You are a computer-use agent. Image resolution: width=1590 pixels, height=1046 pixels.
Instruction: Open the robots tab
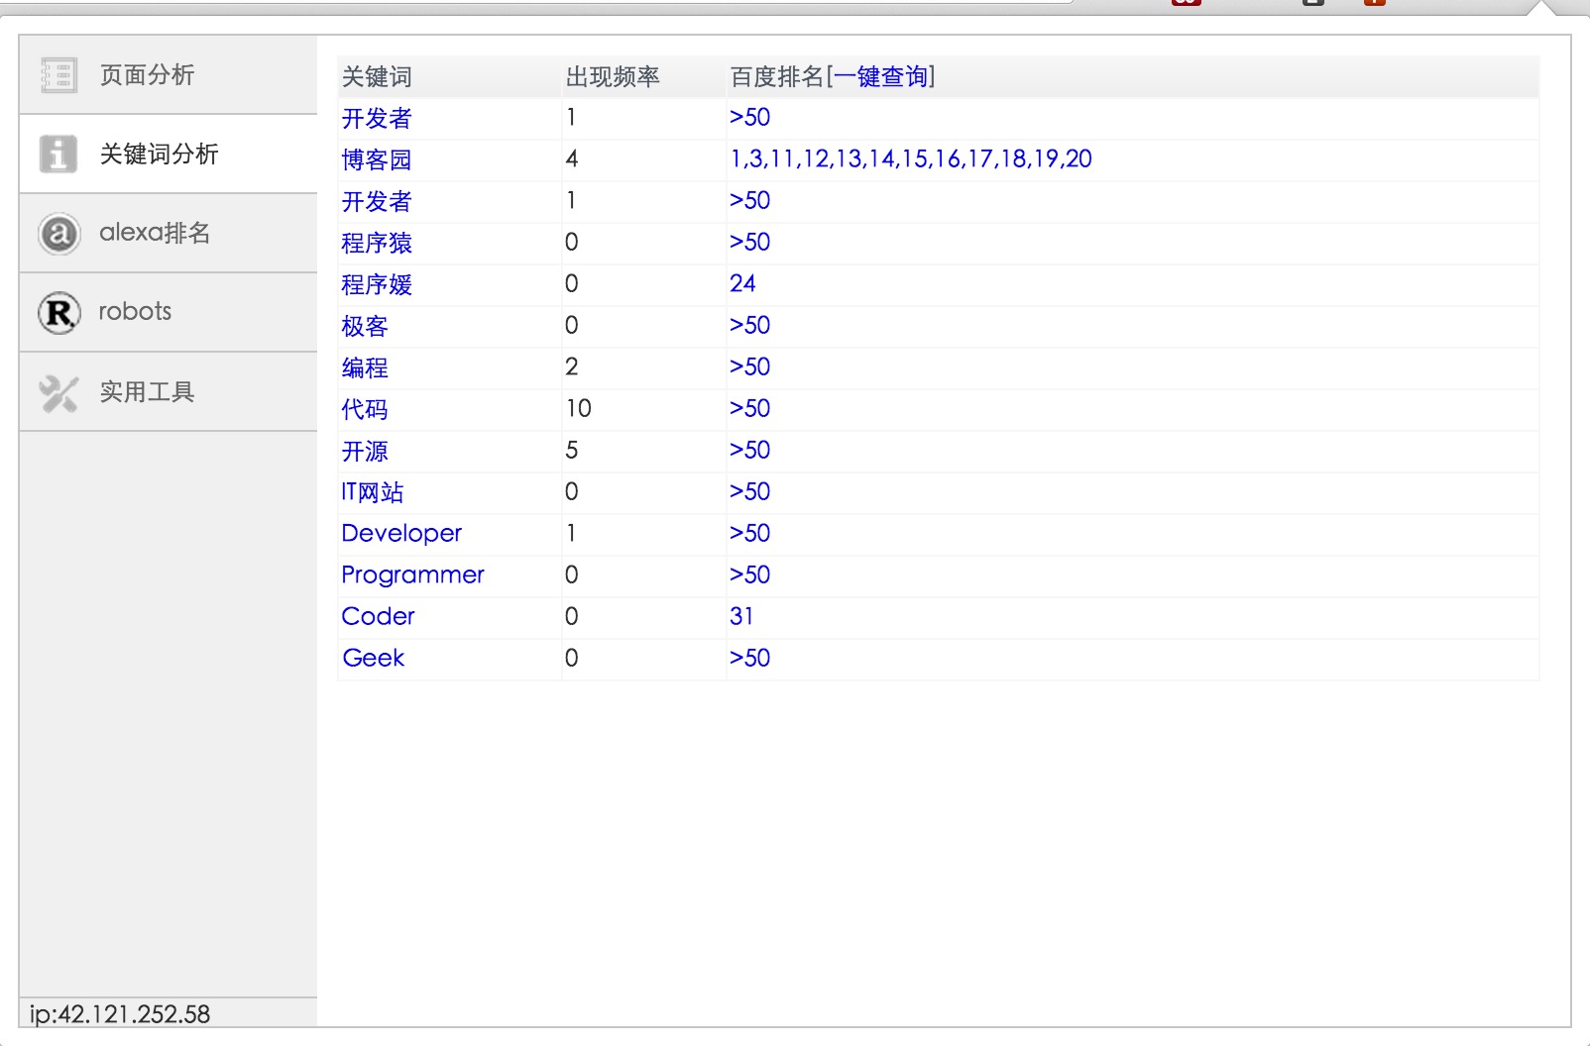[x=169, y=312]
